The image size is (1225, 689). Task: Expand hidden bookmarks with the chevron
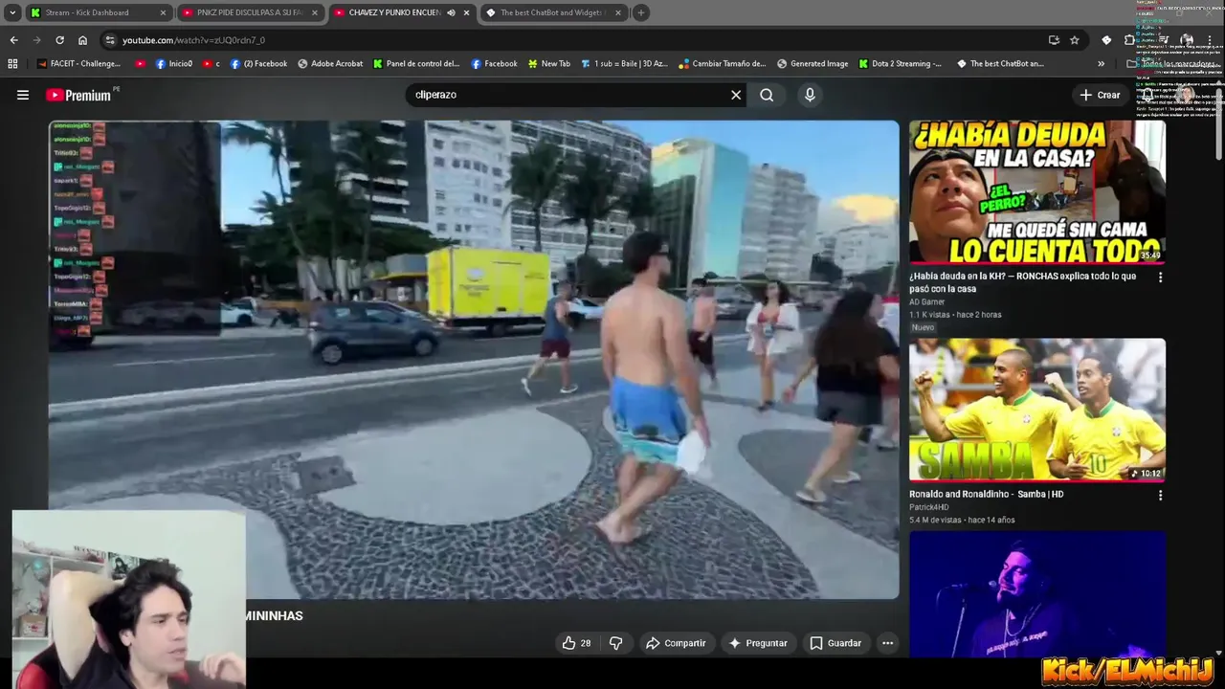click(x=1101, y=63)
